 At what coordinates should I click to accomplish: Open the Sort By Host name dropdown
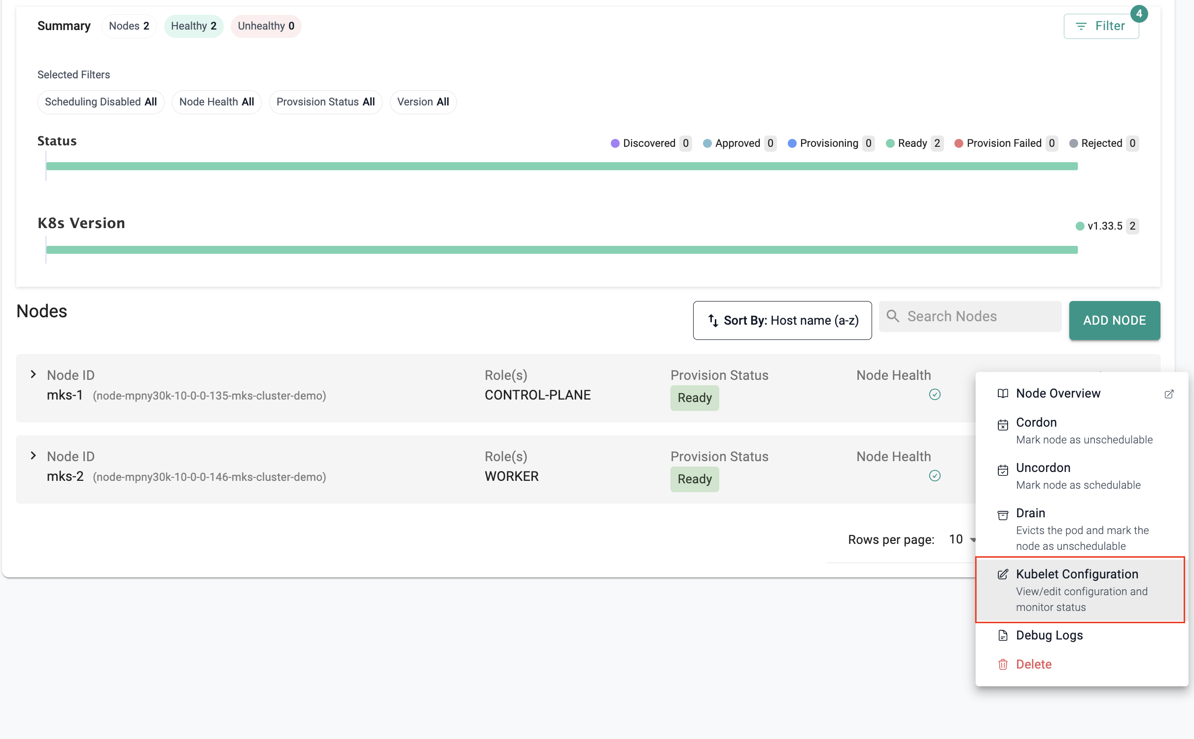[782, 320]
